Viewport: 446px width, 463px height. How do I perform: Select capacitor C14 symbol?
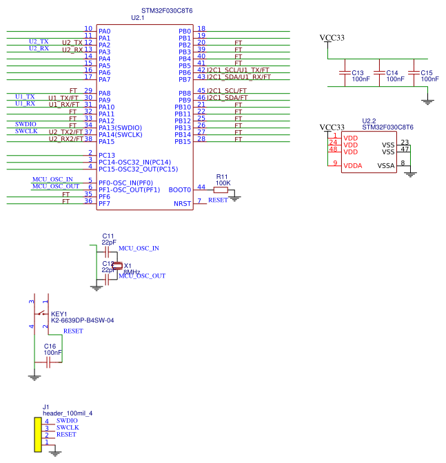tap(380, 72)
